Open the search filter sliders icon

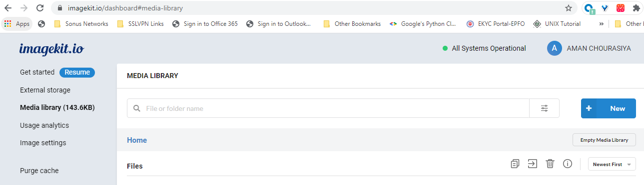click(545, 108)
